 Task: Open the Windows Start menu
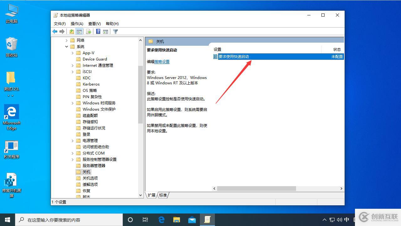coord(8,220)
